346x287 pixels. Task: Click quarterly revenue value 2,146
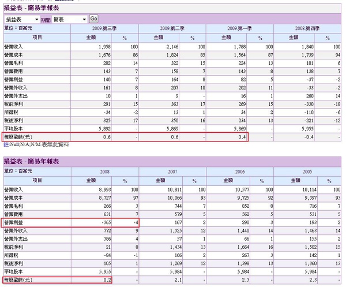click(x=172, y=47)
